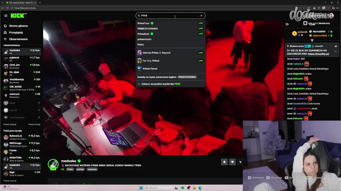This screenshot has height=191, width=341.
Task: Open a new browser tab
Action: point(40,3)
